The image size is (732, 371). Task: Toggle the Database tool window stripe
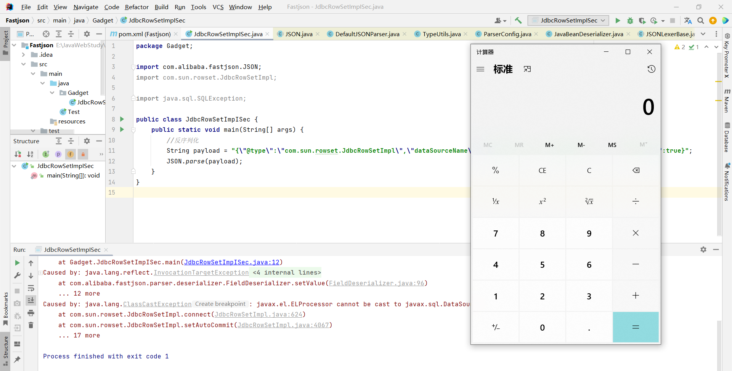pos(727,137)
